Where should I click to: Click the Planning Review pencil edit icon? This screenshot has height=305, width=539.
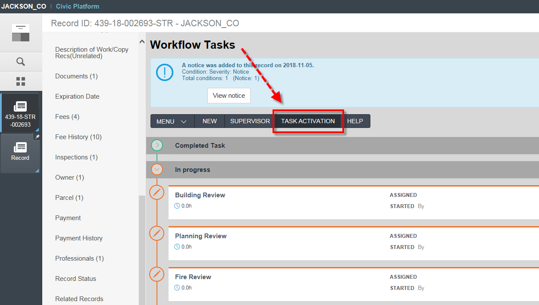click(157, 233)
